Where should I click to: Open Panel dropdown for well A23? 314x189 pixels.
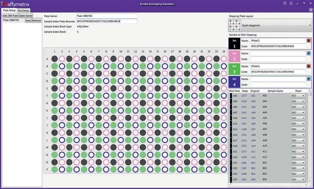click(298, 157)
